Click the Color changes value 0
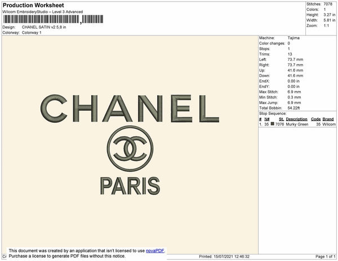 click(x=288, y=43)
